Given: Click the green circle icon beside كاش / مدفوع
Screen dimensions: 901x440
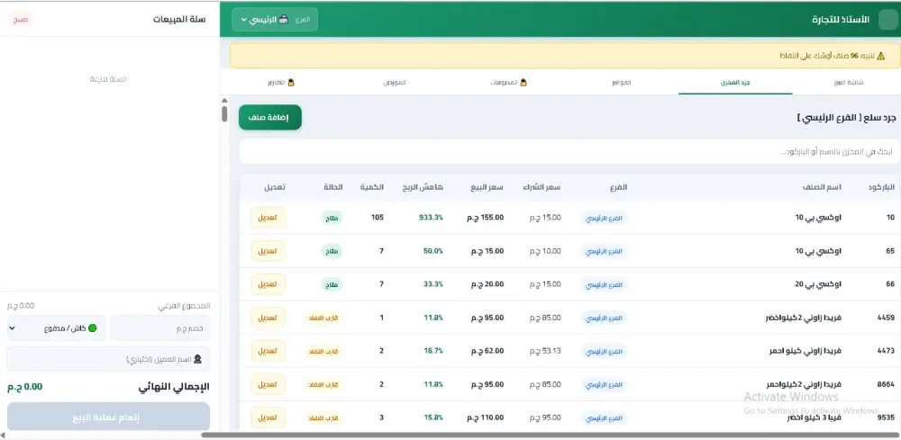Looking at the screenshot, I should pos(93,328).
